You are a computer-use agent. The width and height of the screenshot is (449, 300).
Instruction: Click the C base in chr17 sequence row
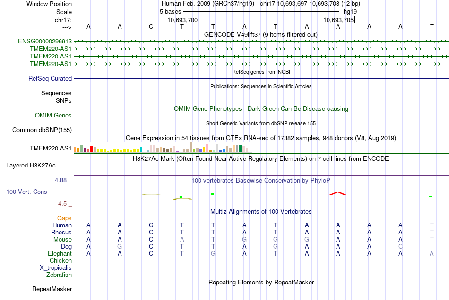151,26
